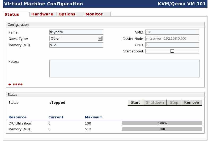Viewport: 208px width, 141px height.
Task: Click the Current column header
Action: (x=56, y=117)
